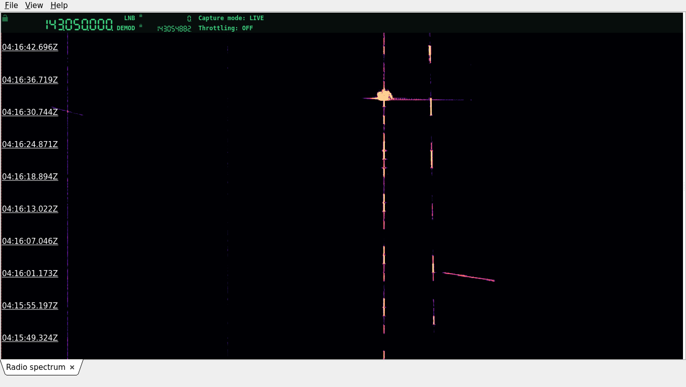Click the main frequency display 143.050.000
The image size is (686, 387).
[x=79, y=25]
